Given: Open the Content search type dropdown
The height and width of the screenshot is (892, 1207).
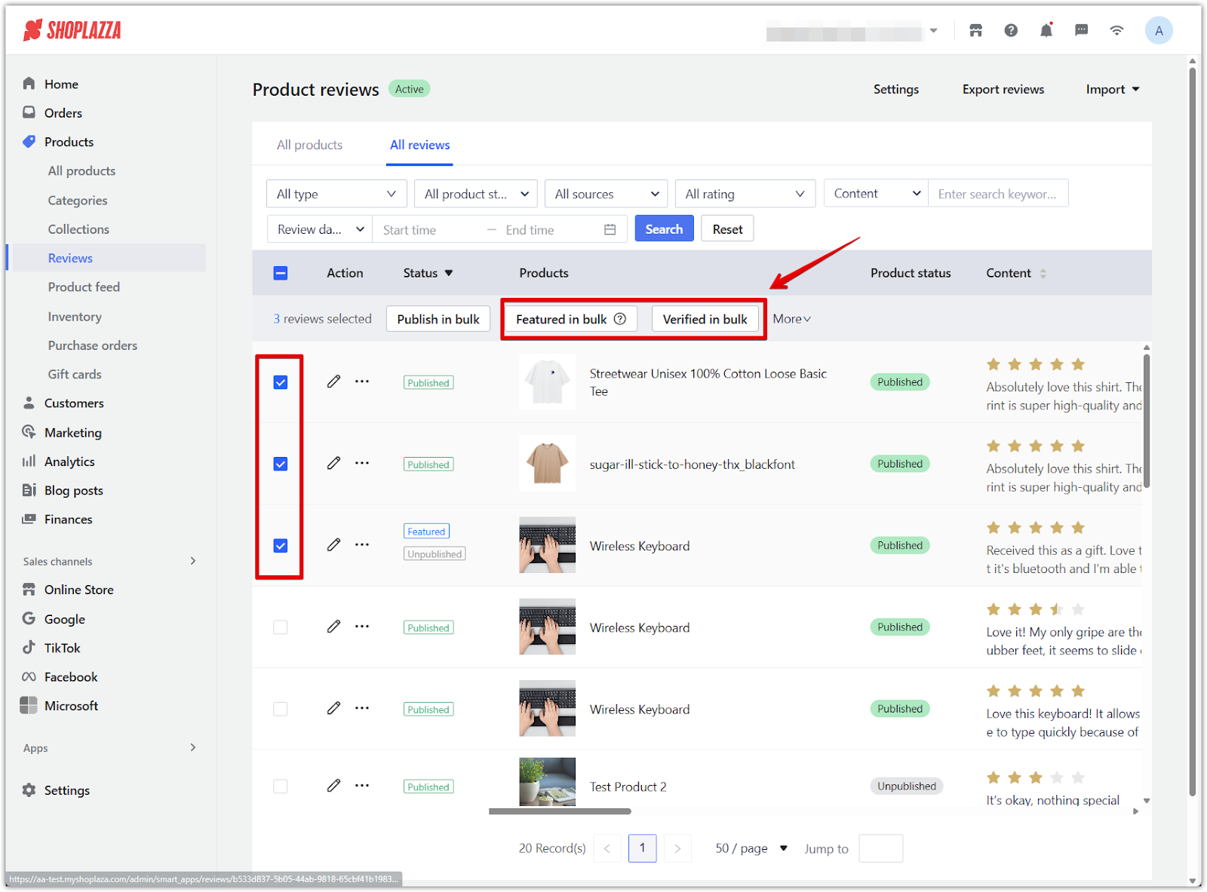Looking at the screenshot, I should pyautogui.click(x=877, y=194).
